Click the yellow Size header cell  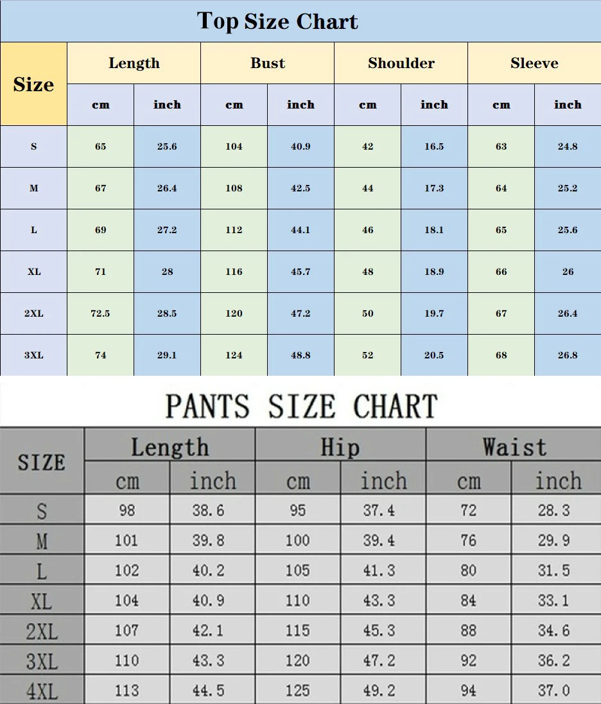(x=33, y=84)
